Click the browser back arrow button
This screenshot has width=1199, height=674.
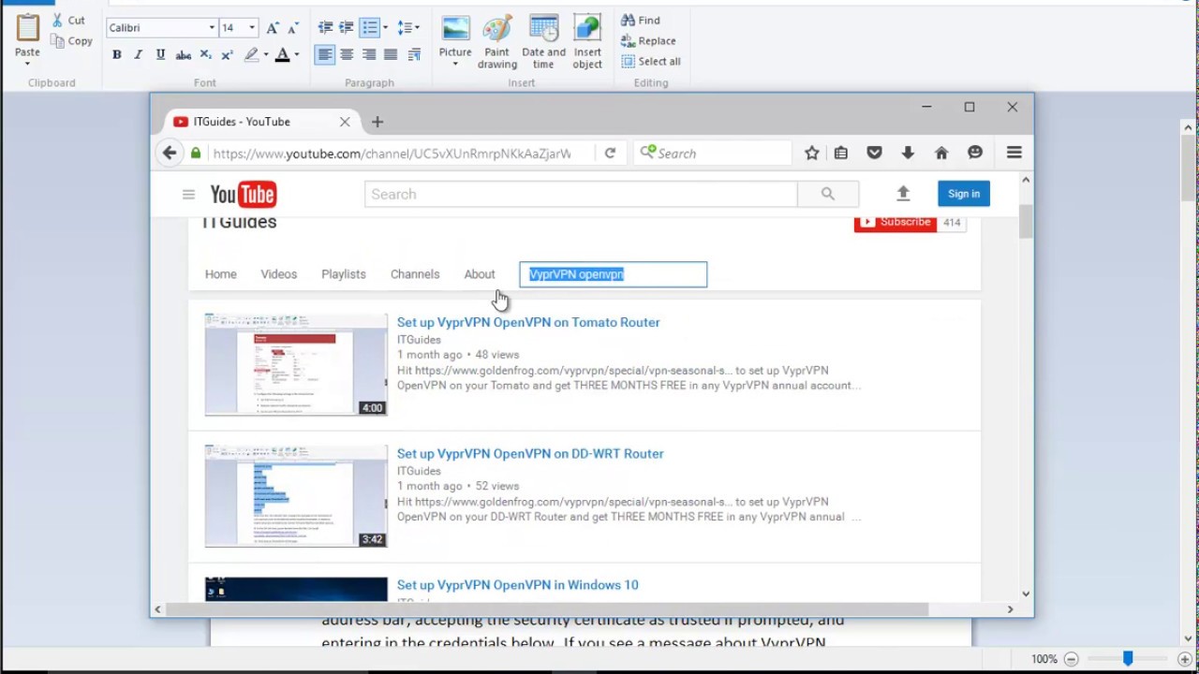[169, 154]
